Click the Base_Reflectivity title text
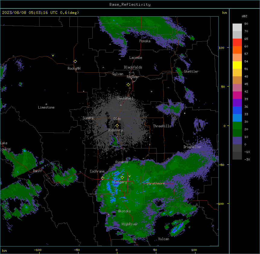 [130, 5]
